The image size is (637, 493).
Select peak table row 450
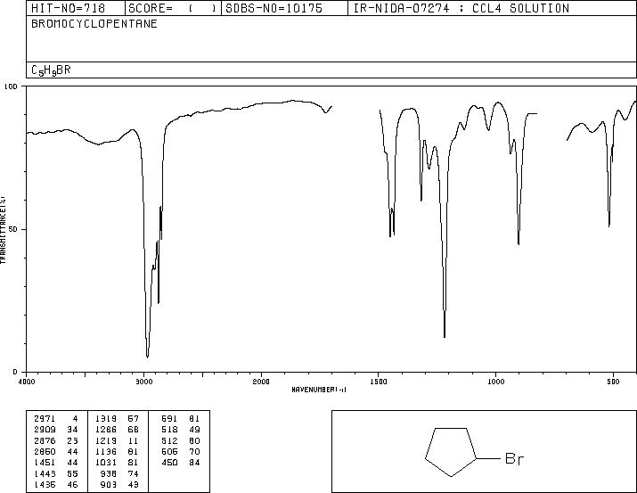181,463
